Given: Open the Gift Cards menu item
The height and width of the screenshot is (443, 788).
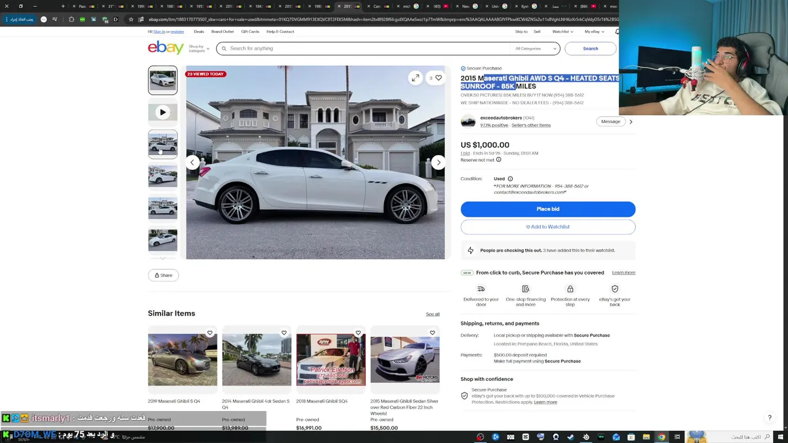Looking at the screenshot, I should point(250,31).
